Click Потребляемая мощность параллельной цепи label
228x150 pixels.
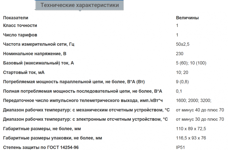[x=74, y=82]
